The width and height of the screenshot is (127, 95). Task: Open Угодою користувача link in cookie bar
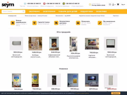[82, 93]
